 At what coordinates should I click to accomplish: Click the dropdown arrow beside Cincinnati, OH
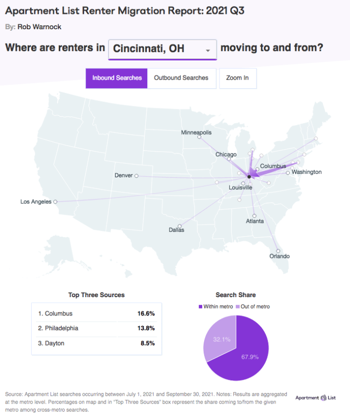(208, 51)
